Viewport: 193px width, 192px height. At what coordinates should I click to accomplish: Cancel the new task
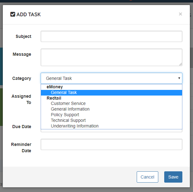pyautogui.click(x=147, y=177)
